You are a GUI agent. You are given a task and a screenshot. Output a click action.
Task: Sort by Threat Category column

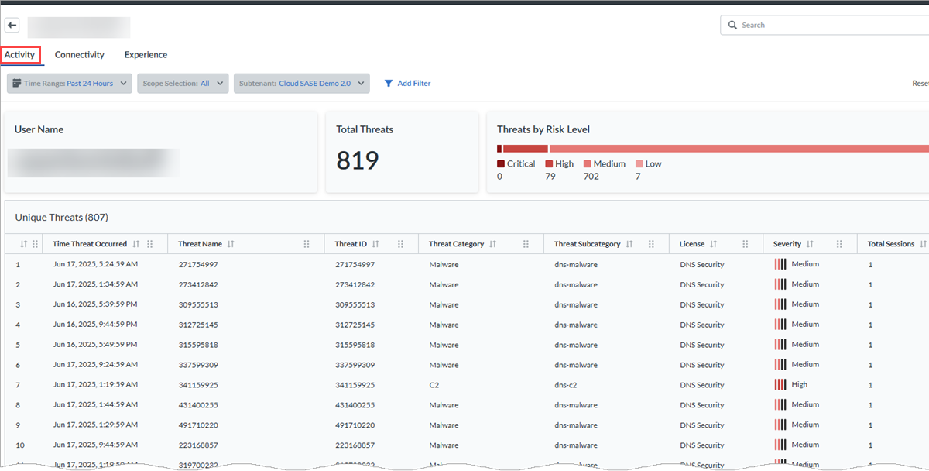click(x=492, y=244)
